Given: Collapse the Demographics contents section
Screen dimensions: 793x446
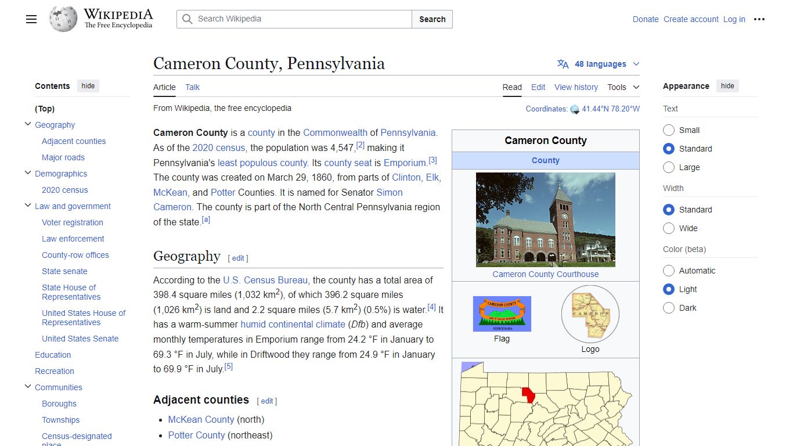Looking at the screenshot, I should (x=28, y=173).
